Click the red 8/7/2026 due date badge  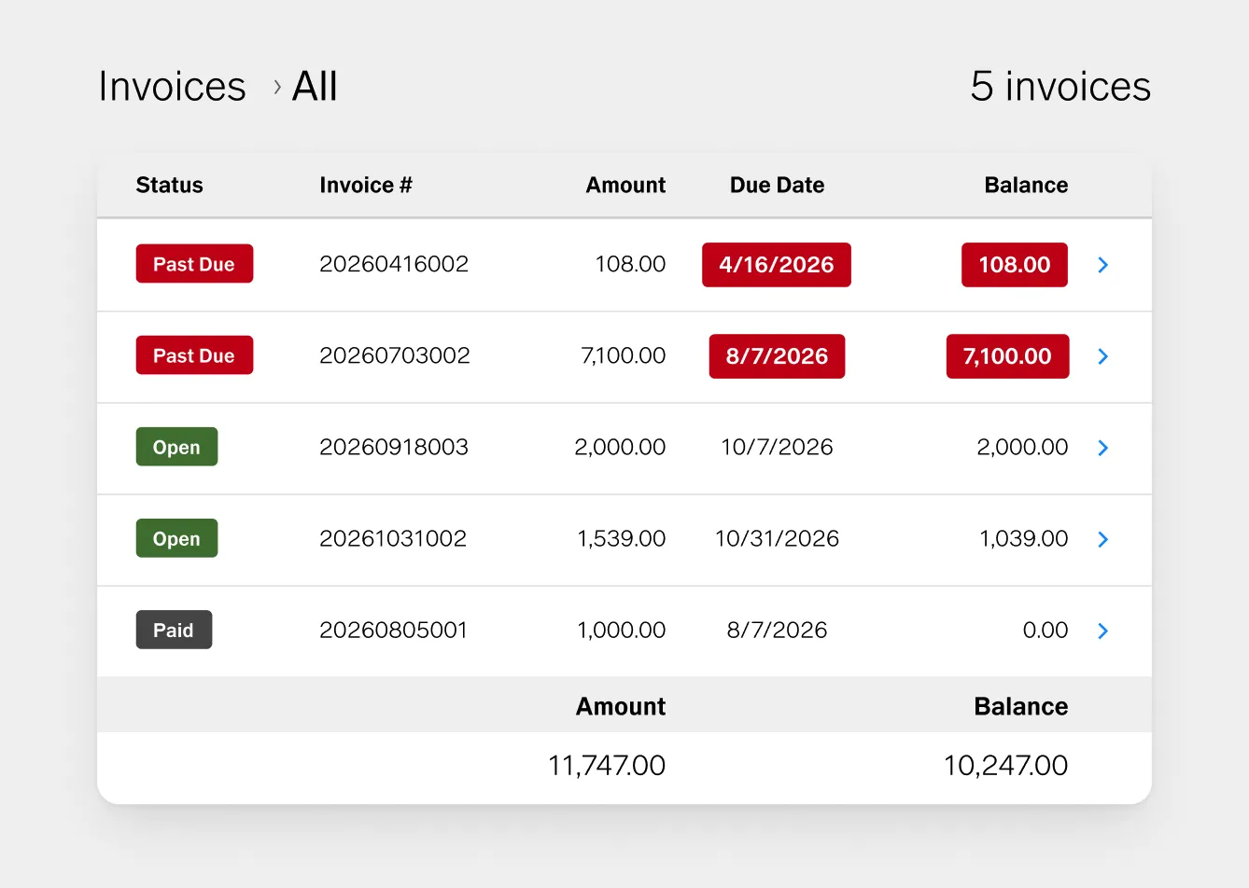[777, 356]
